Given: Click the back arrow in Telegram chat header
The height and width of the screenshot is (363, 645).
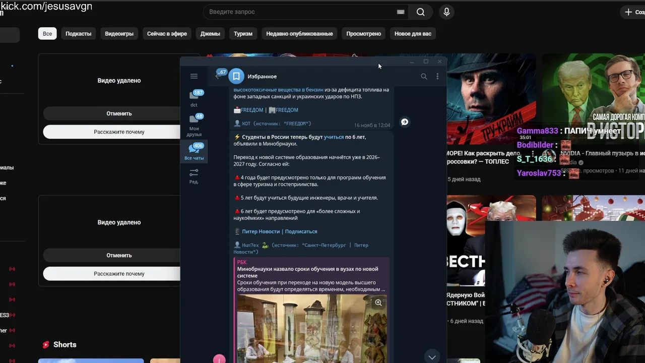Looking at the screenshot, I should [x=218, y=76].
